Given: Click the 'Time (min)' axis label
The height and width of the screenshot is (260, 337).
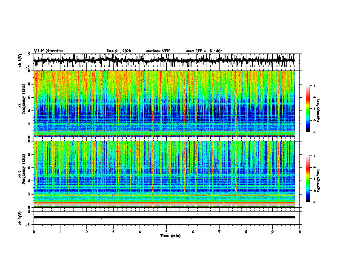Looking at the screenshot, I should point(170,236).
